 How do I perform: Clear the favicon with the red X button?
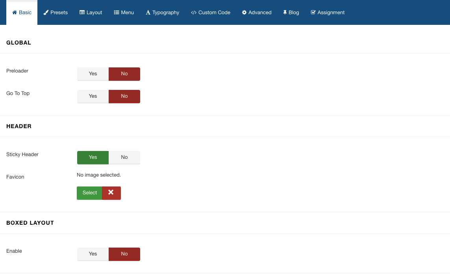click(111, 193)
